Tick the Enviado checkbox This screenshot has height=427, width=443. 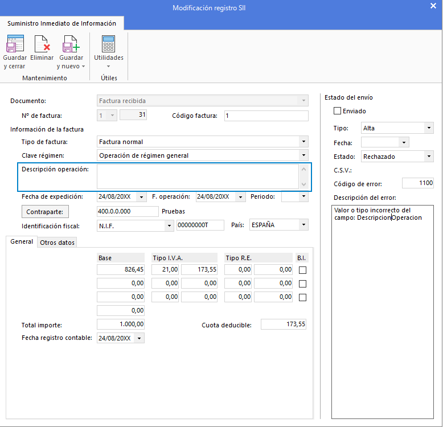(338, 111)
